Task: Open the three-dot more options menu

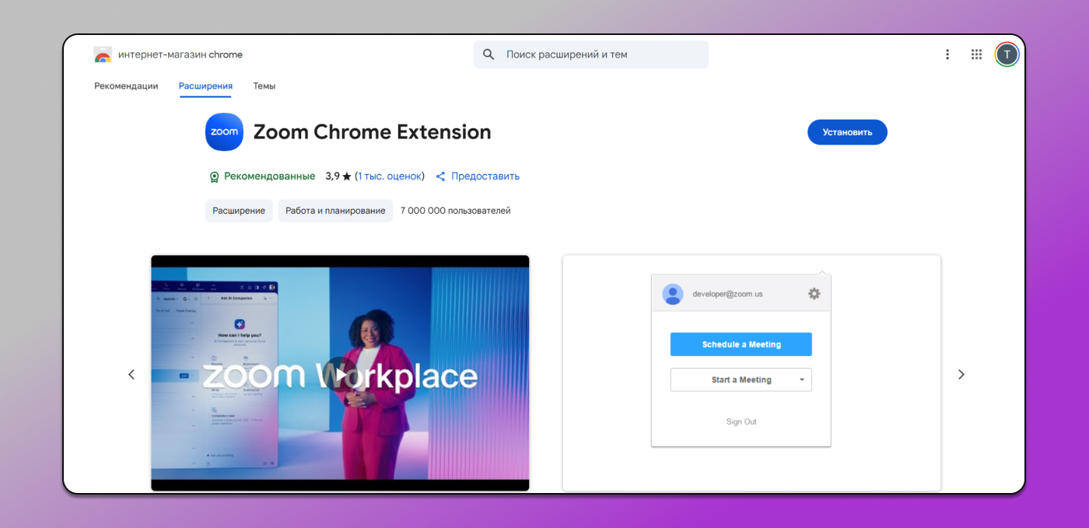Action: coord(947,54)
